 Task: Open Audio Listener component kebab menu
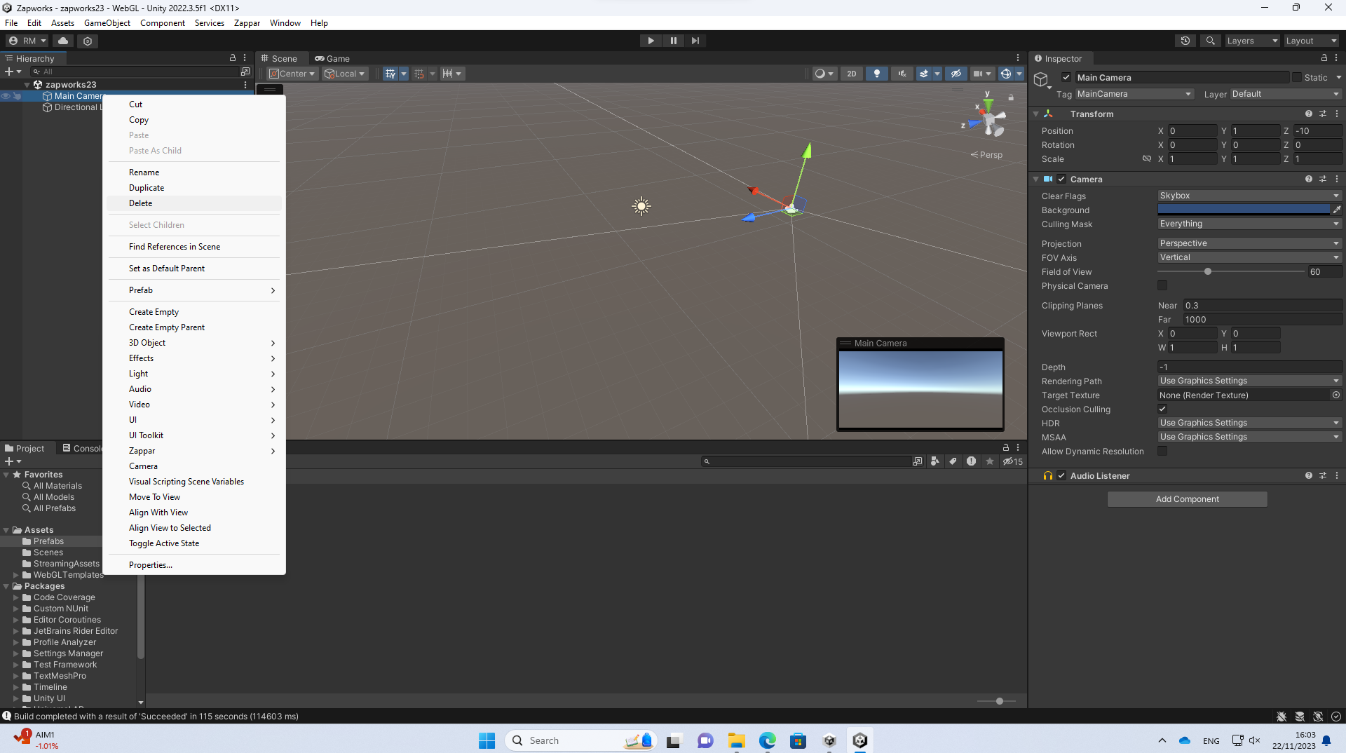(1337, 475)
